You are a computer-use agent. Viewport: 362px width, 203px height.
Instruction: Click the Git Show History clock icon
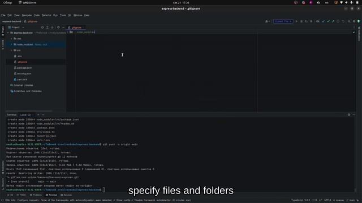coord(338,21)
